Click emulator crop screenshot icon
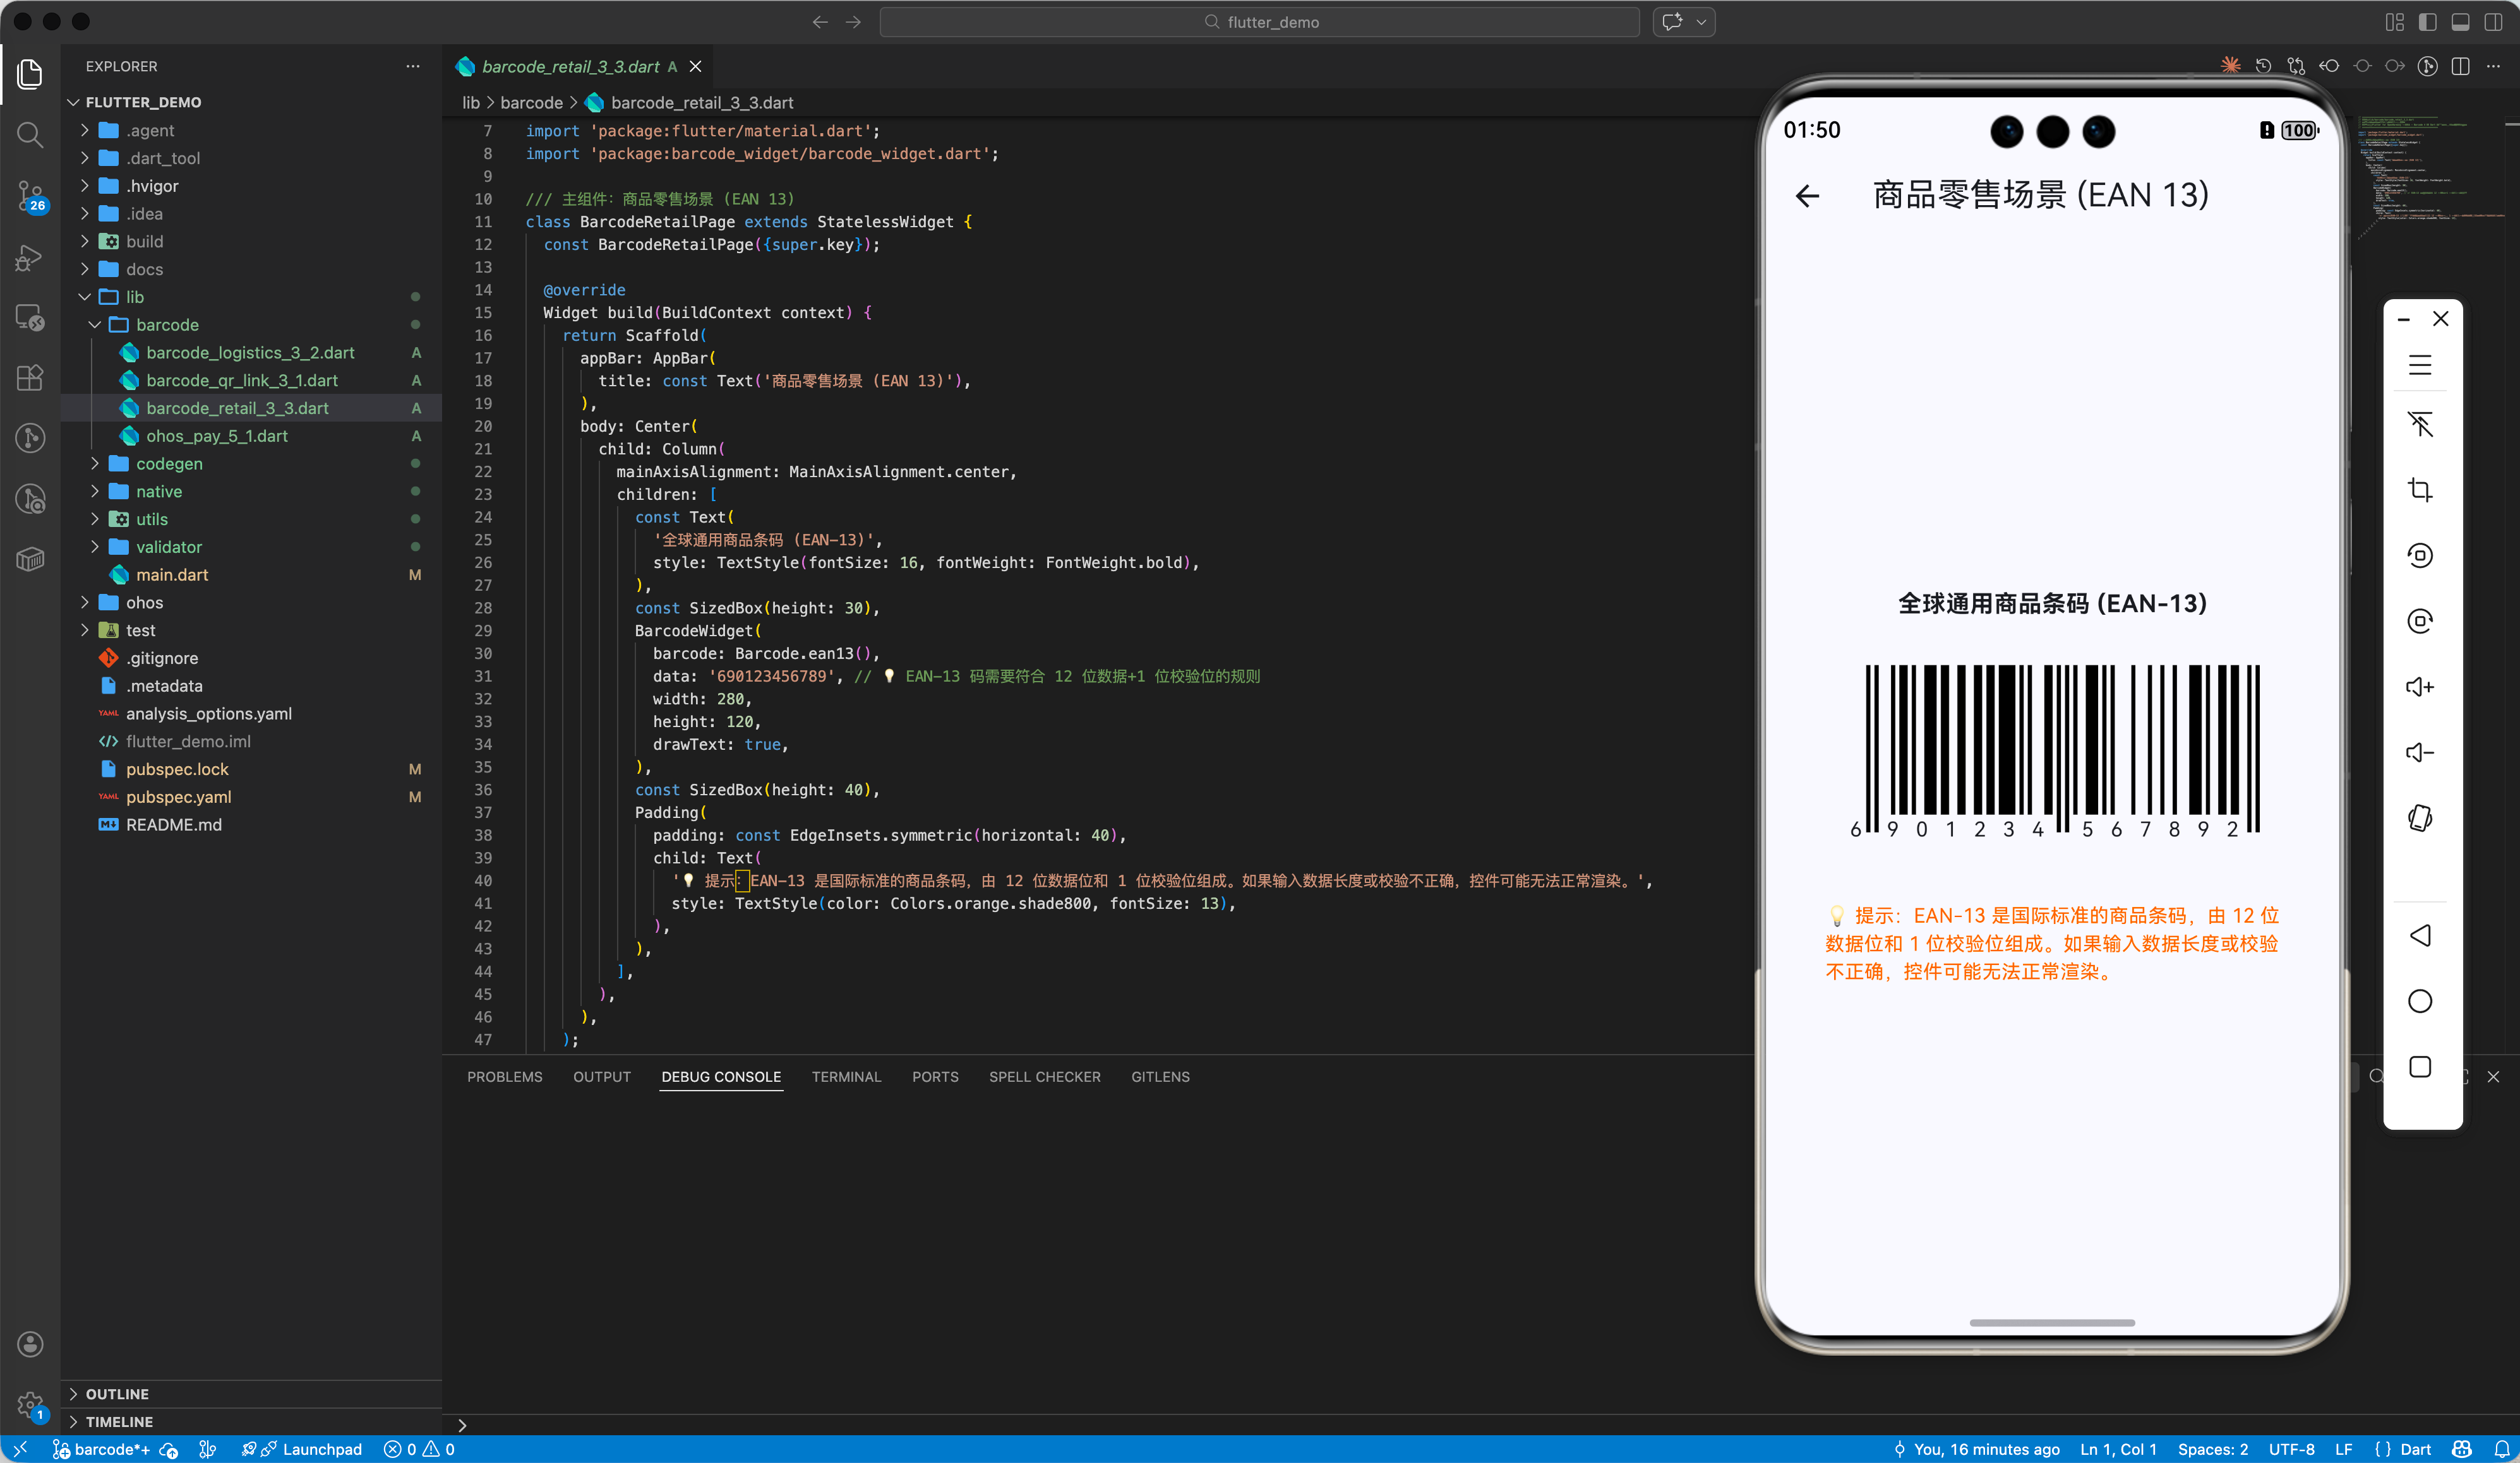This screenshot has width=2520, height=1463. [2419, 490]
